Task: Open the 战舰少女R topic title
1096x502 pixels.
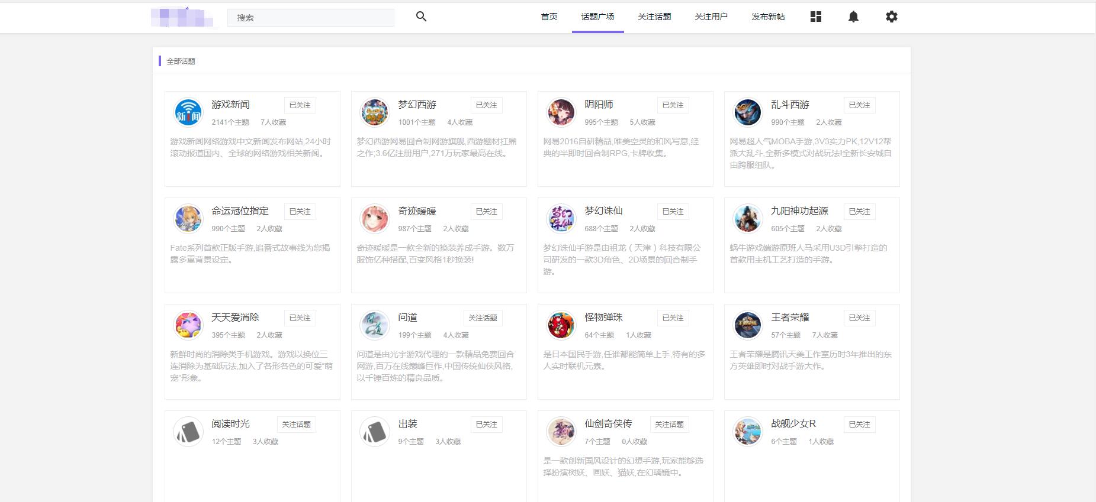Action: (x=793, y=424)
